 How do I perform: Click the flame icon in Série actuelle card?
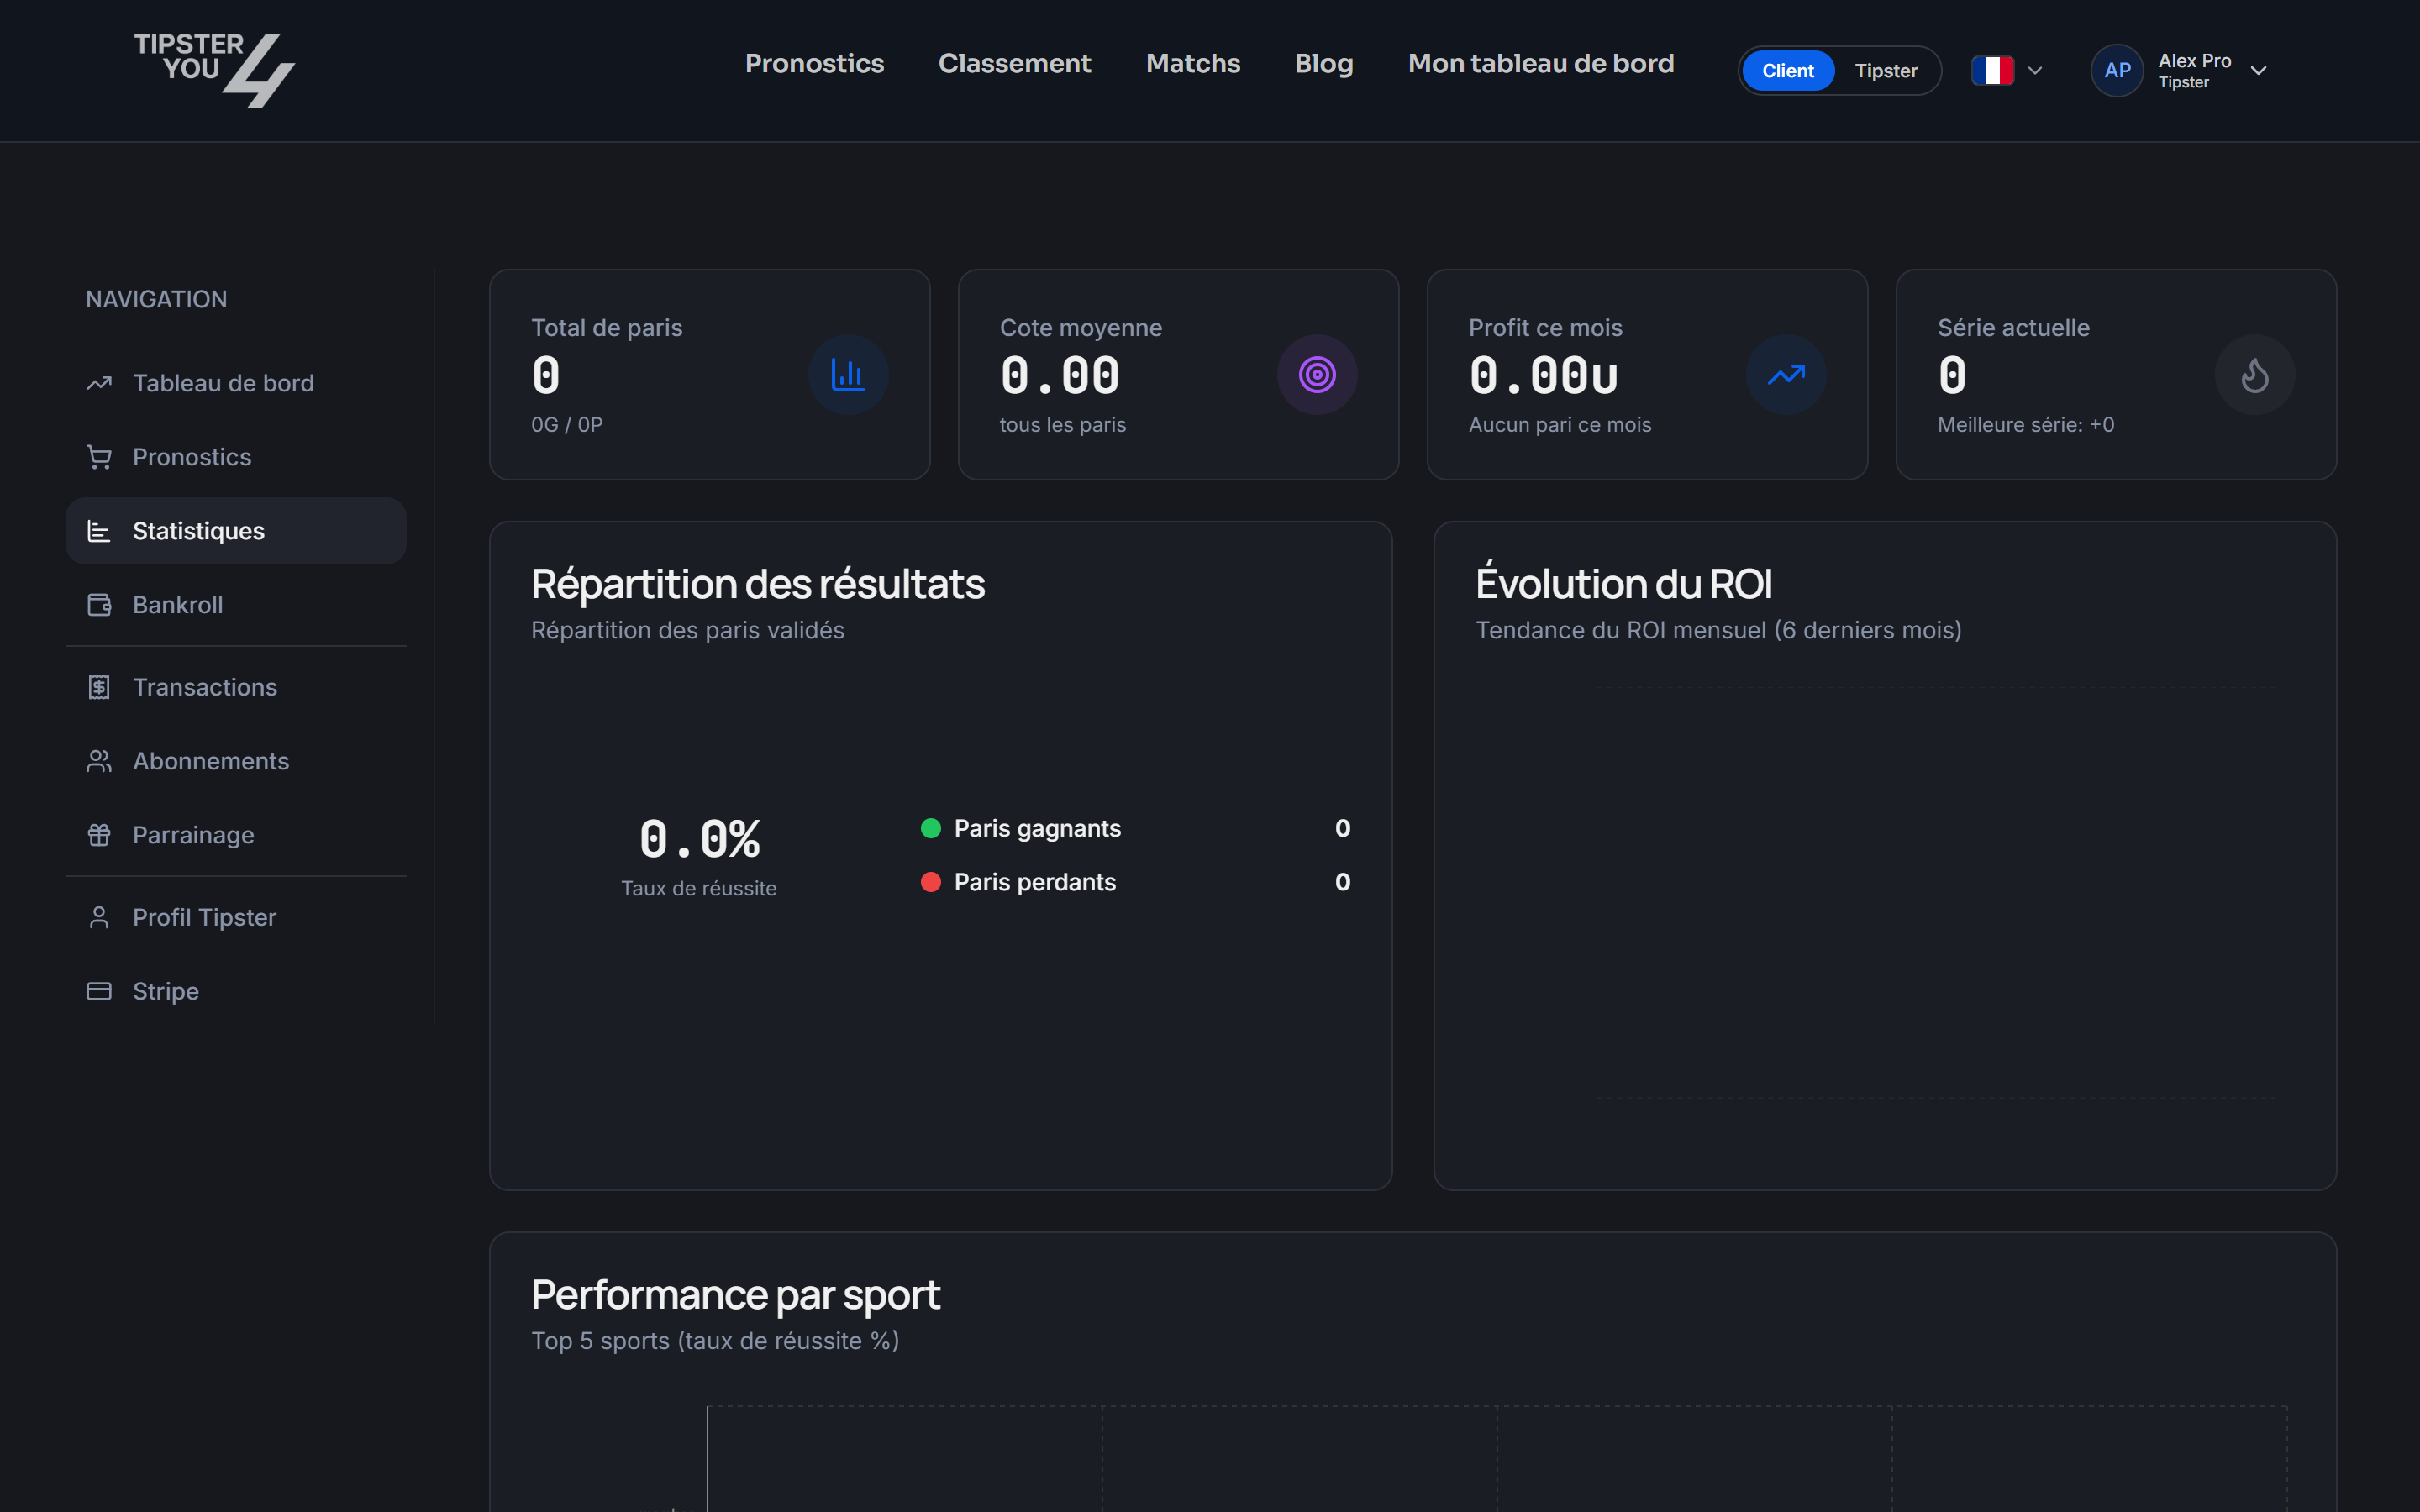(2255, 375)
